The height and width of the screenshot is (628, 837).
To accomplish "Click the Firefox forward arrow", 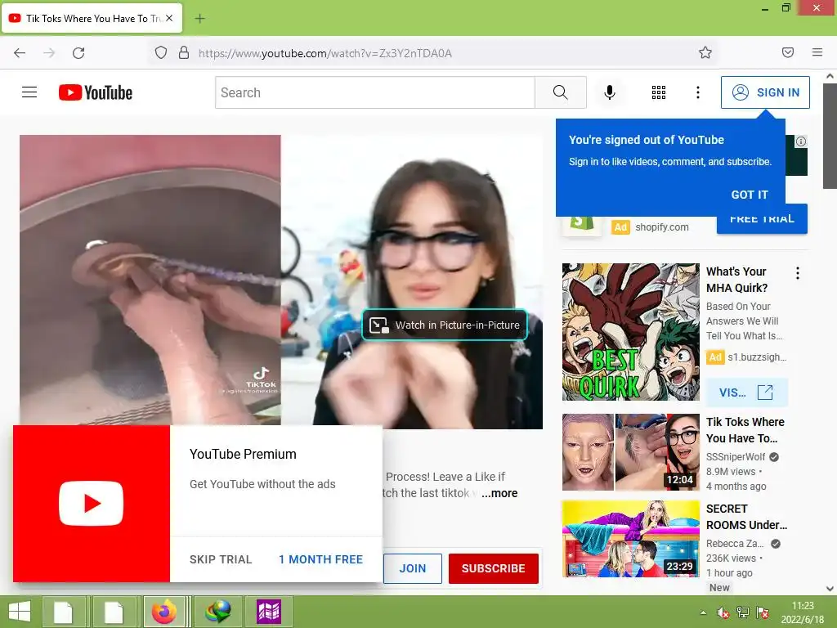I will [49, 53].
